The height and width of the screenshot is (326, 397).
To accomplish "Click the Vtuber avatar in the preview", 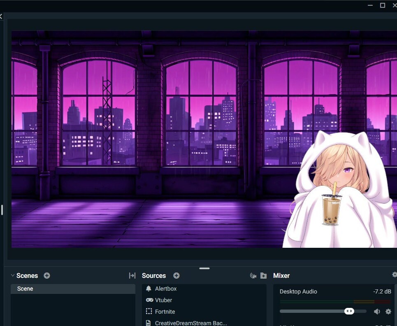I will (341, 185).
